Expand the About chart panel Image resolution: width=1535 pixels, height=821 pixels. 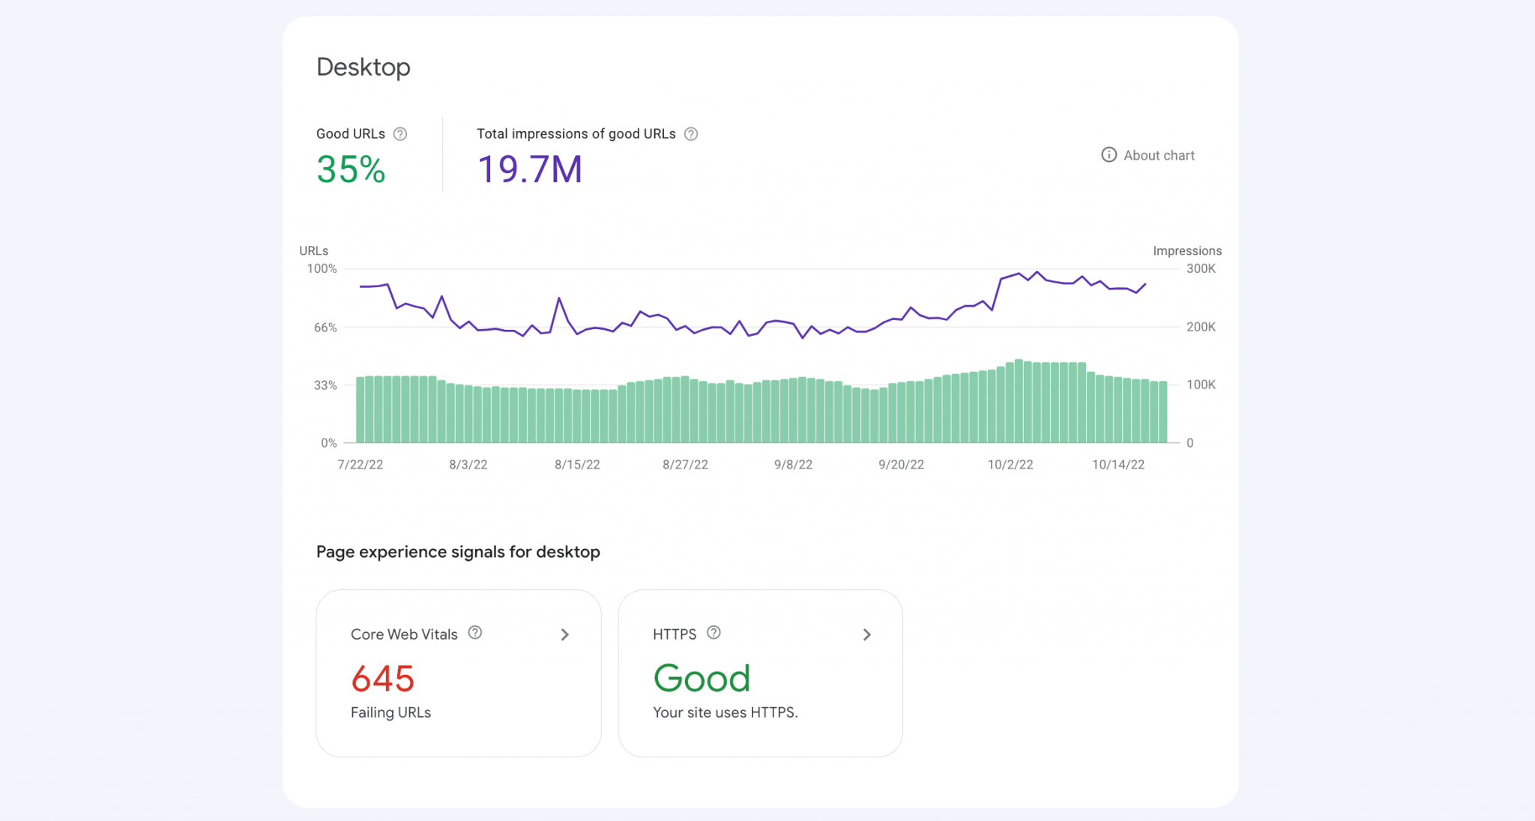click(x=1159, y=155)
